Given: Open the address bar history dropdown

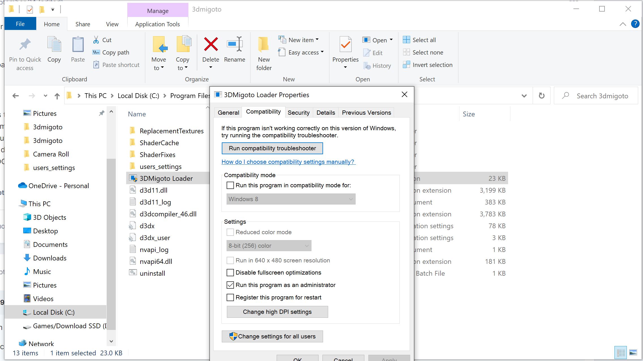Looking at the screenshot, I should 524,96.
